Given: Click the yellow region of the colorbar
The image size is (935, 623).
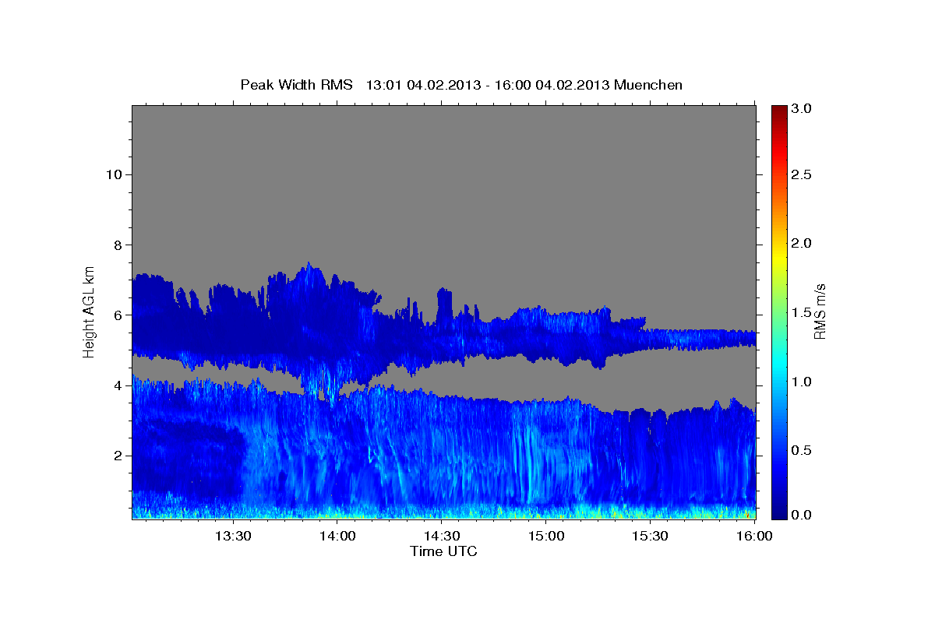Looking at the screenshot, I should pyautogui.click(x=778, y=257).
